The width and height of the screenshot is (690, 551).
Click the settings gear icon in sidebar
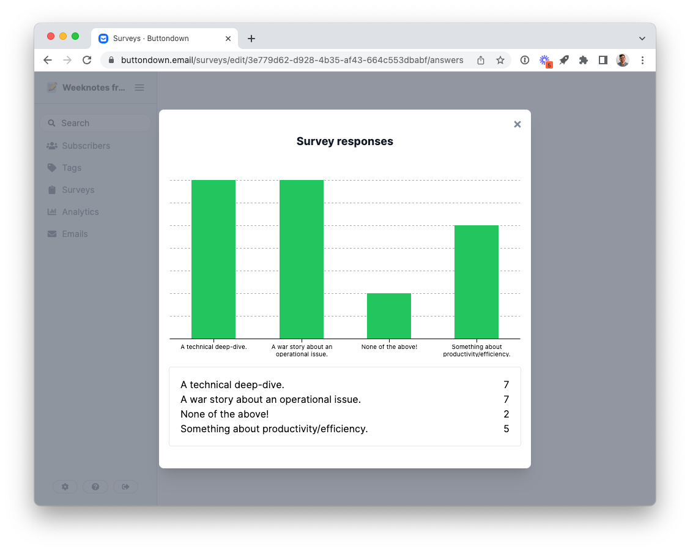point(65,487)
